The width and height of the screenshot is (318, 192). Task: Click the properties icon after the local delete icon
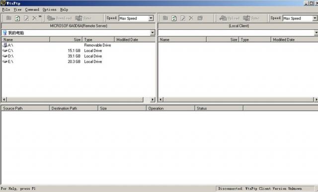200,18
